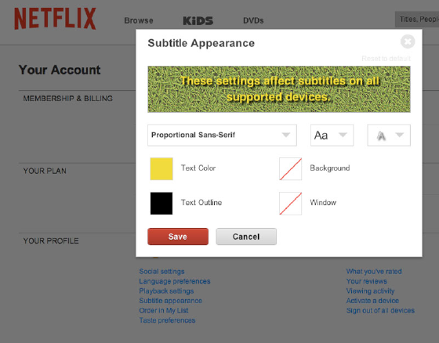Image resolution: width=439 pixels, height=343 pixels.
Task: Open Viewing activity link
Action: (x=370, y=291)
